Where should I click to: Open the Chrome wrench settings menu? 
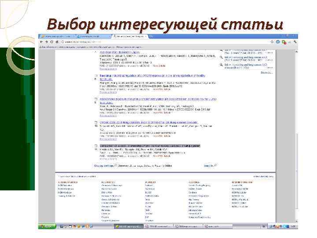[295, 42]
